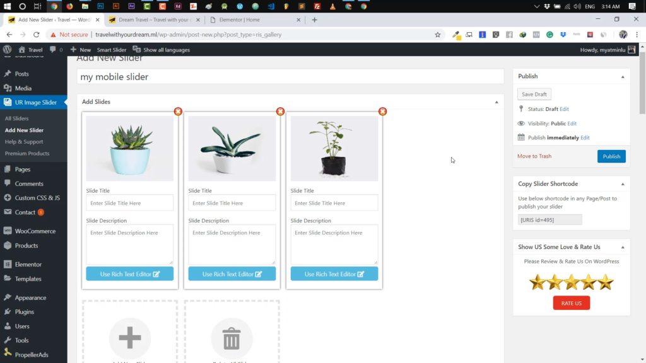The height and width of the screenshot is (363, 646).
Task: Go to All Sliders
Action: pos(16,118)
